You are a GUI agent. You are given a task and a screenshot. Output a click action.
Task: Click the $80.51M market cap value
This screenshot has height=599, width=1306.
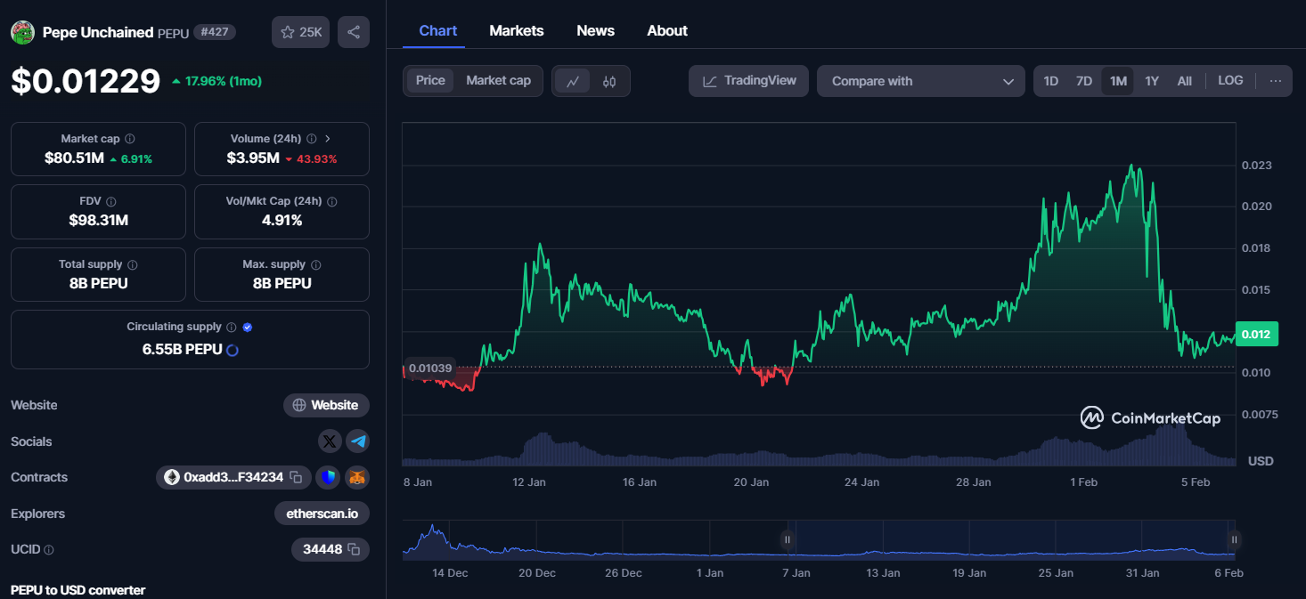(x=74, y=158)
